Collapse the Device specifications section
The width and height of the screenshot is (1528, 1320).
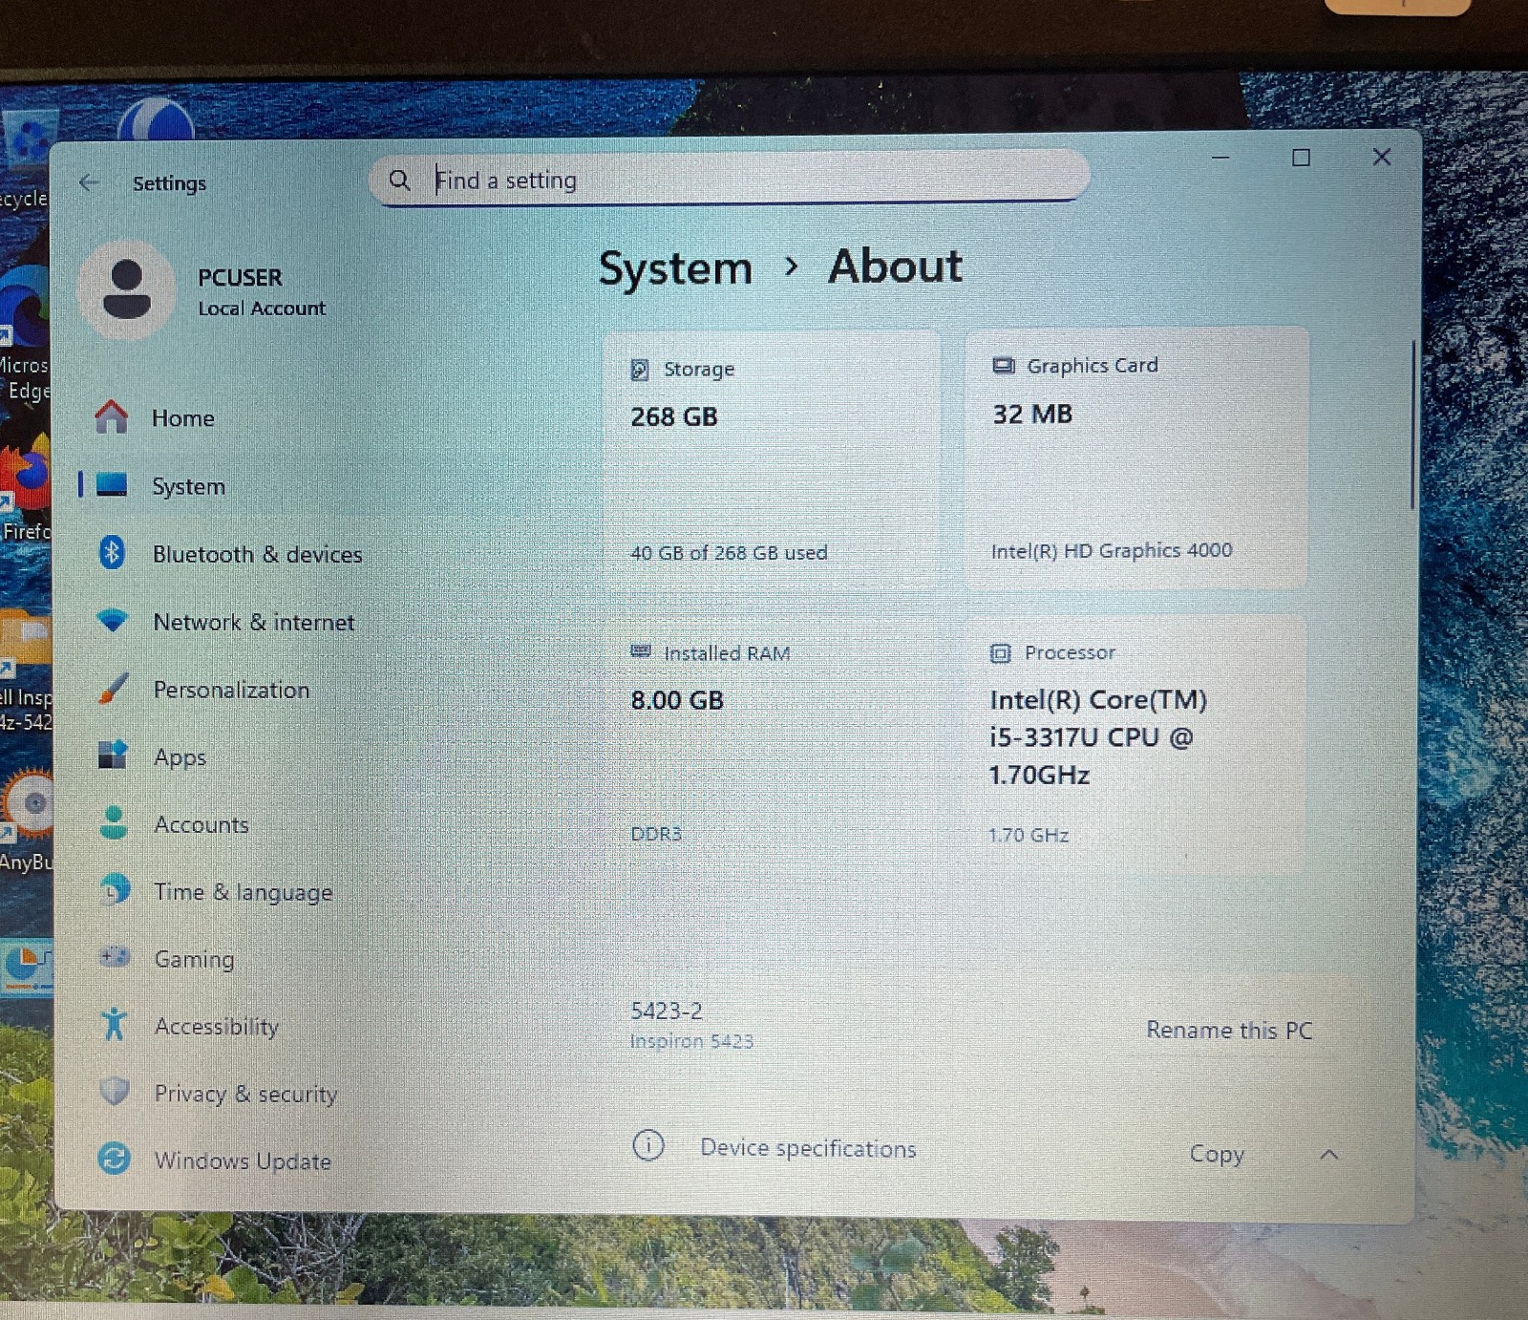click(1328, 1155)
